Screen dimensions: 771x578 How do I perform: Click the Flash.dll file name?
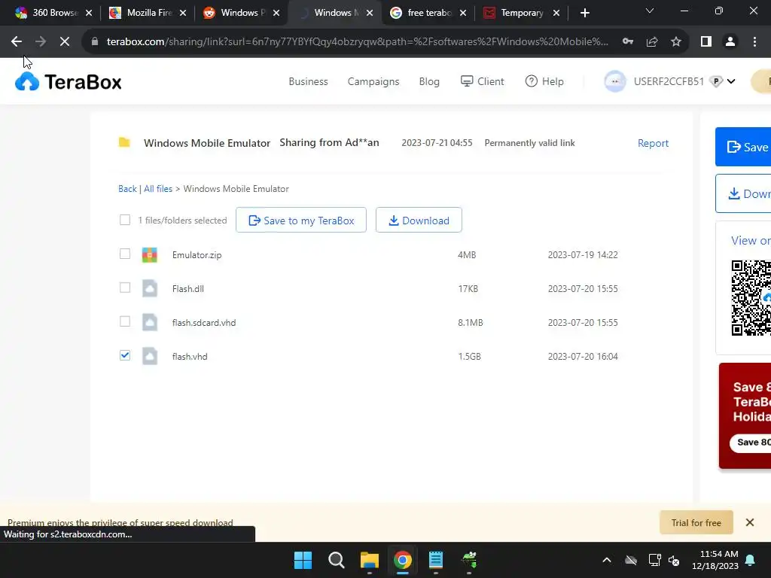click(187, 289)
